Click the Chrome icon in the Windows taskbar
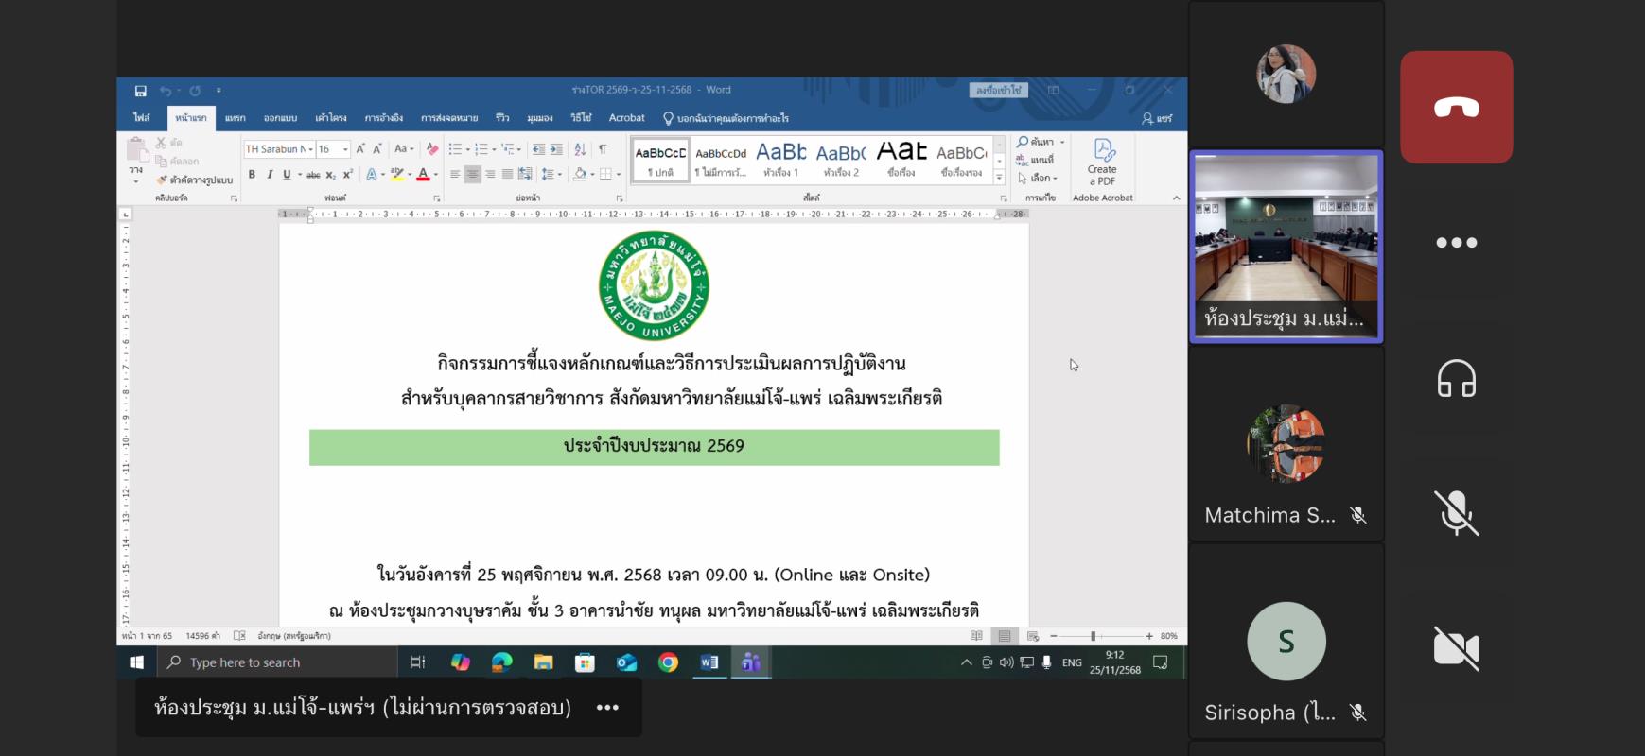Screen dimensions: 1645x756 [668, 662]
